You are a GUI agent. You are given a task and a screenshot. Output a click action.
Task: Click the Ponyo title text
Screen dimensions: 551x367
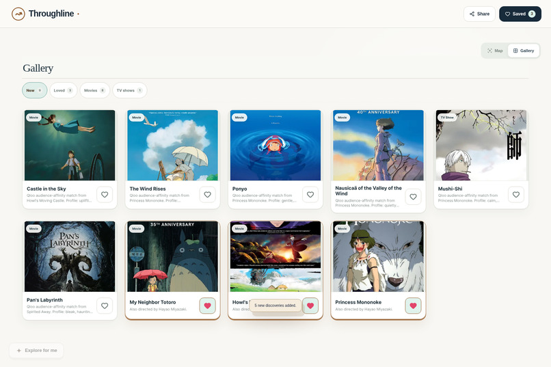point(240,189)
